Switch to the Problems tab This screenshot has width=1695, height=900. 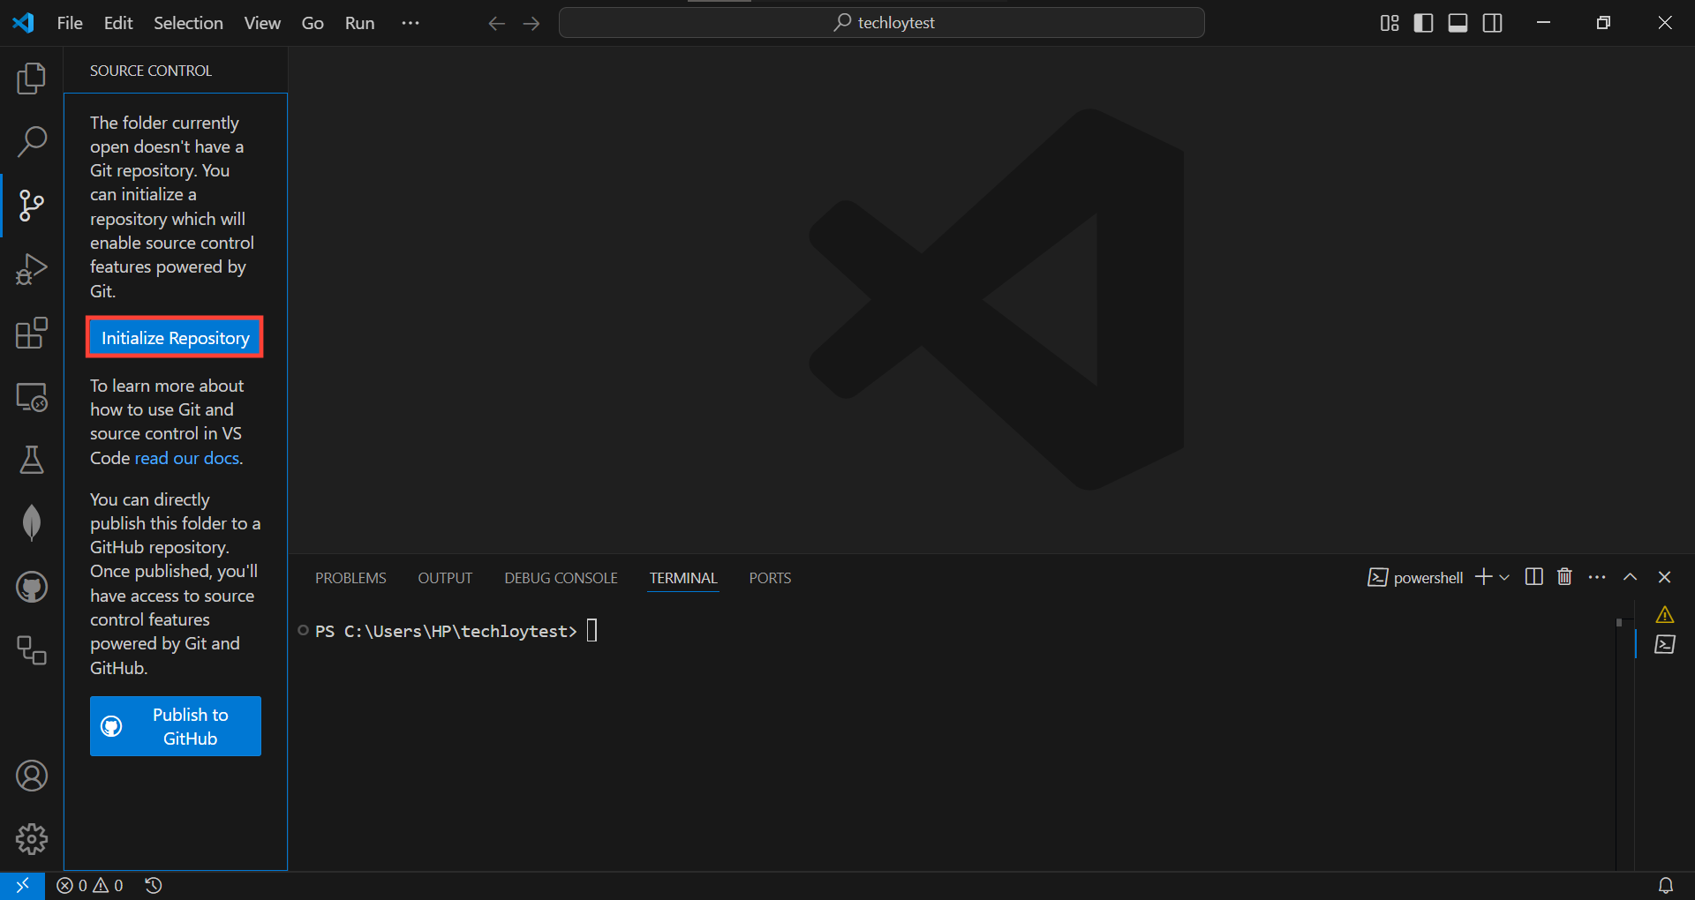[x=350, y=578]
